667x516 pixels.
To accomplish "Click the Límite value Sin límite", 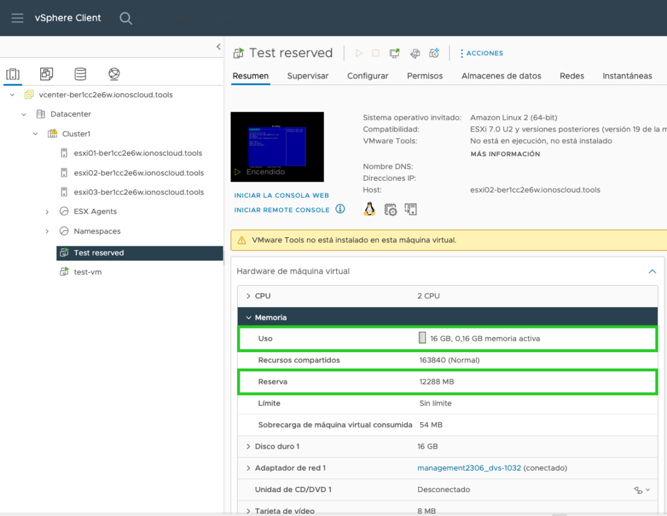I will (435, 403).
